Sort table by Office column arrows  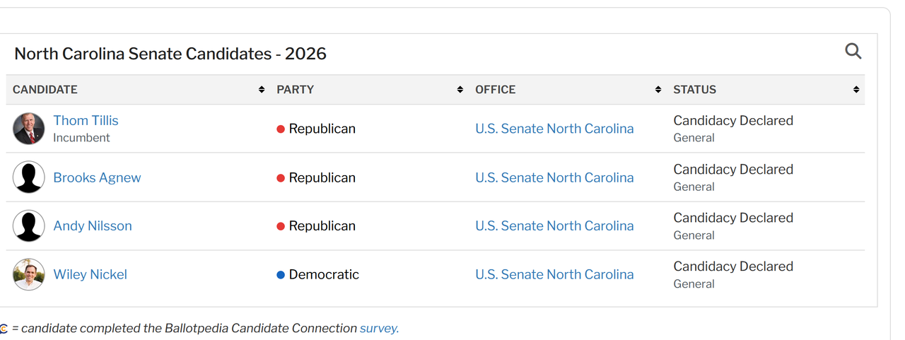(x=658, y=90)
